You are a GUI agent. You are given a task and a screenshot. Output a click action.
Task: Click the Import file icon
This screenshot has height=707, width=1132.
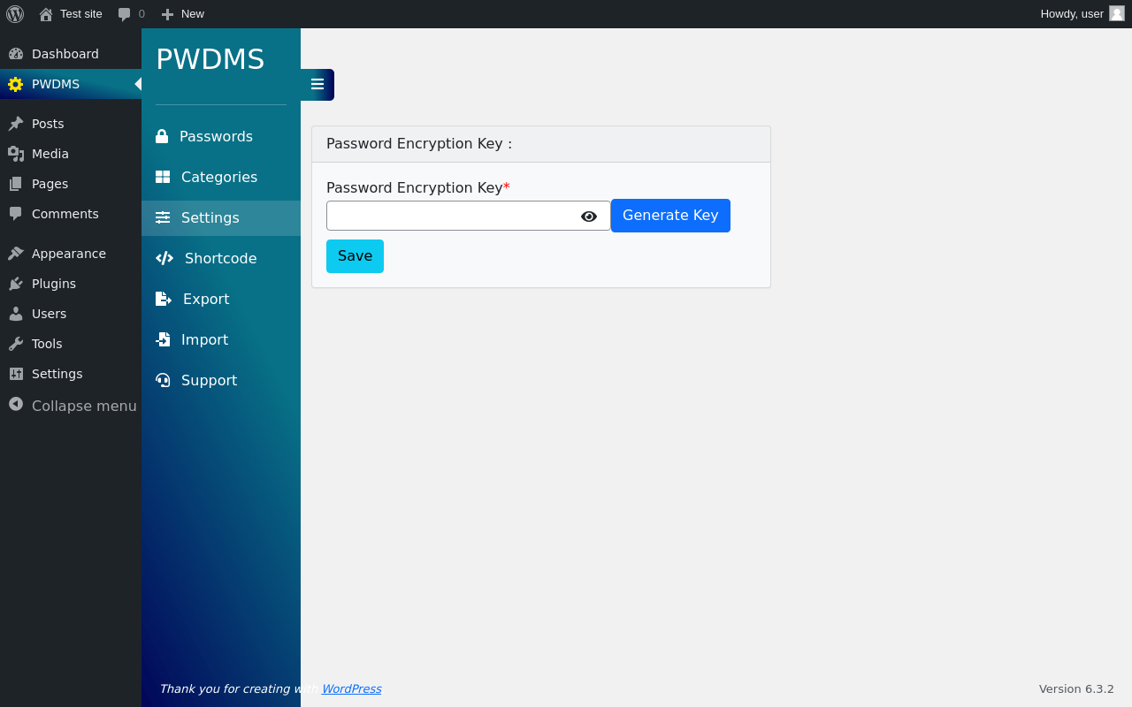(x=163, y=339)
